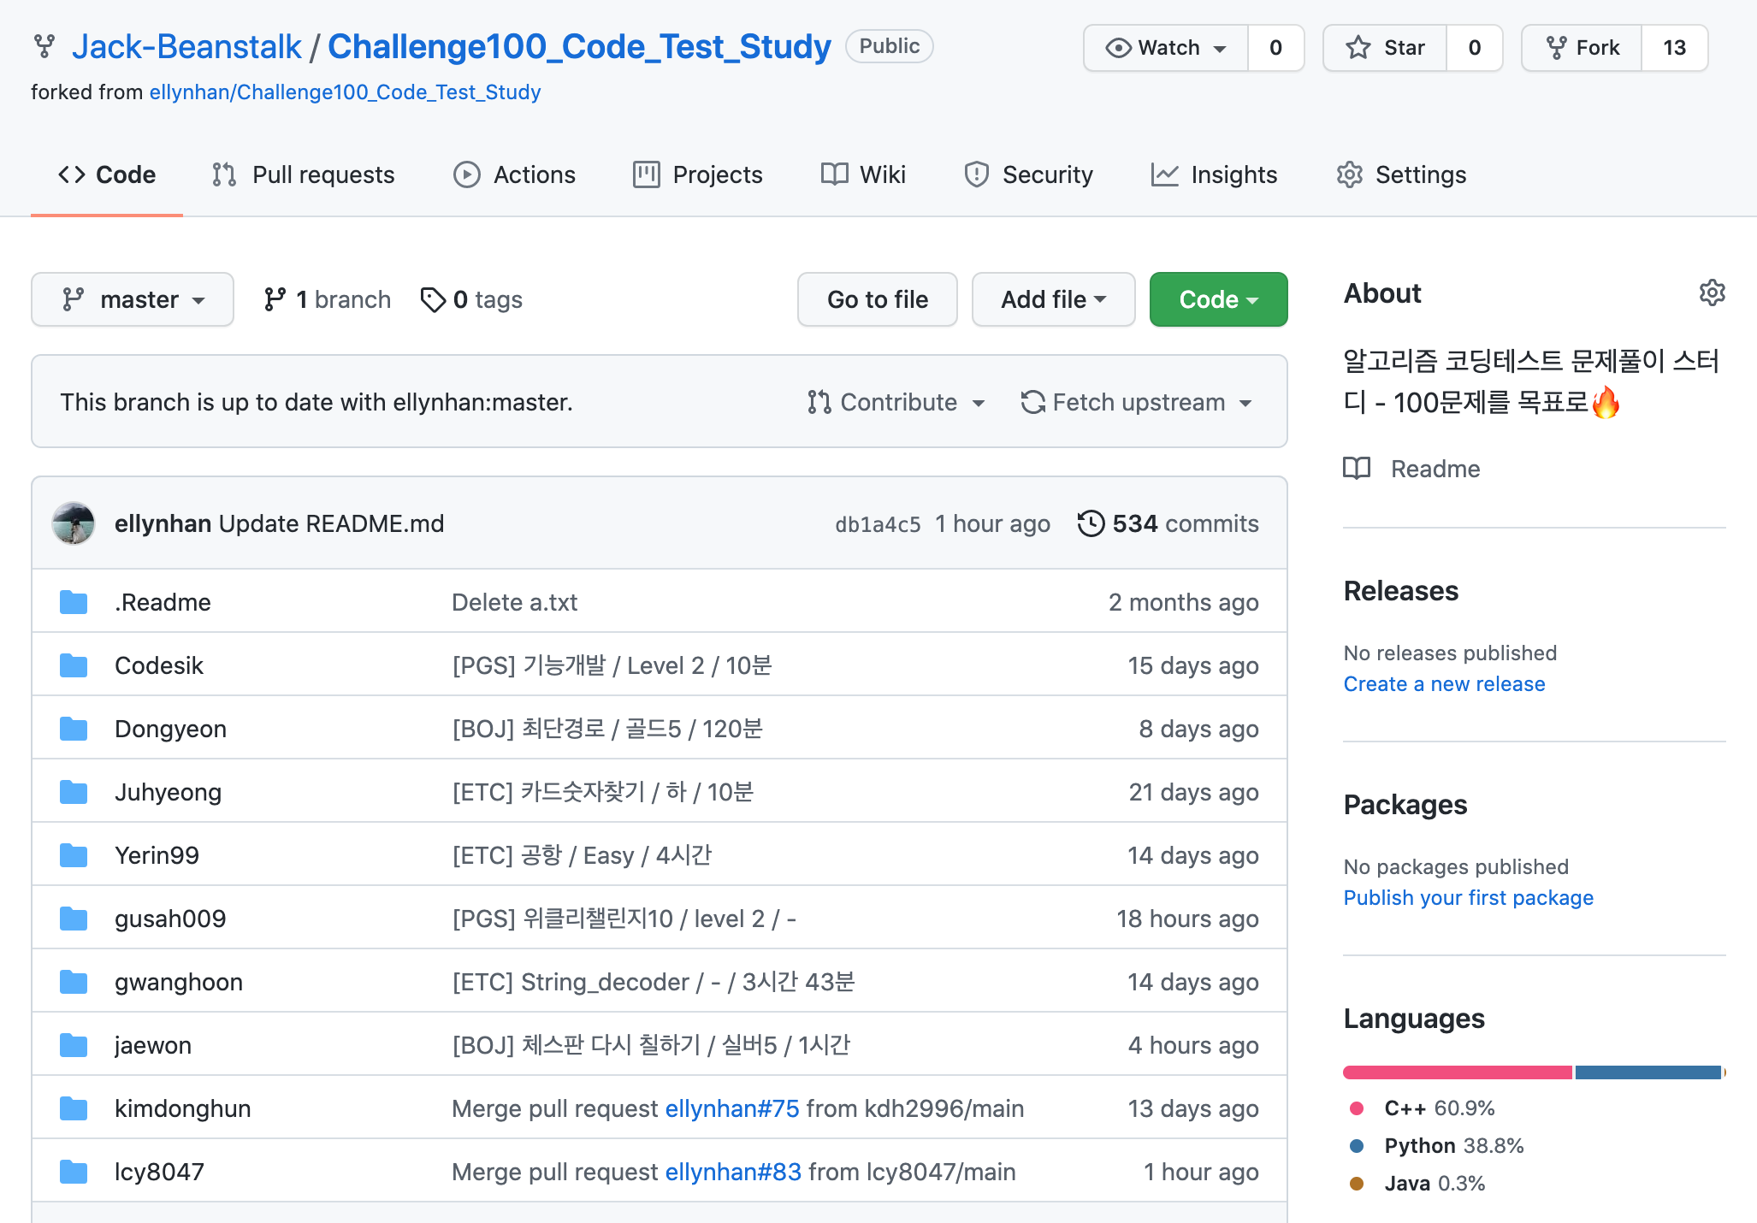Click the branch icon beside 1 branch
The height and width of the screenshot is (1223, 1757).
pyautogui.click(x=275, y=299)
